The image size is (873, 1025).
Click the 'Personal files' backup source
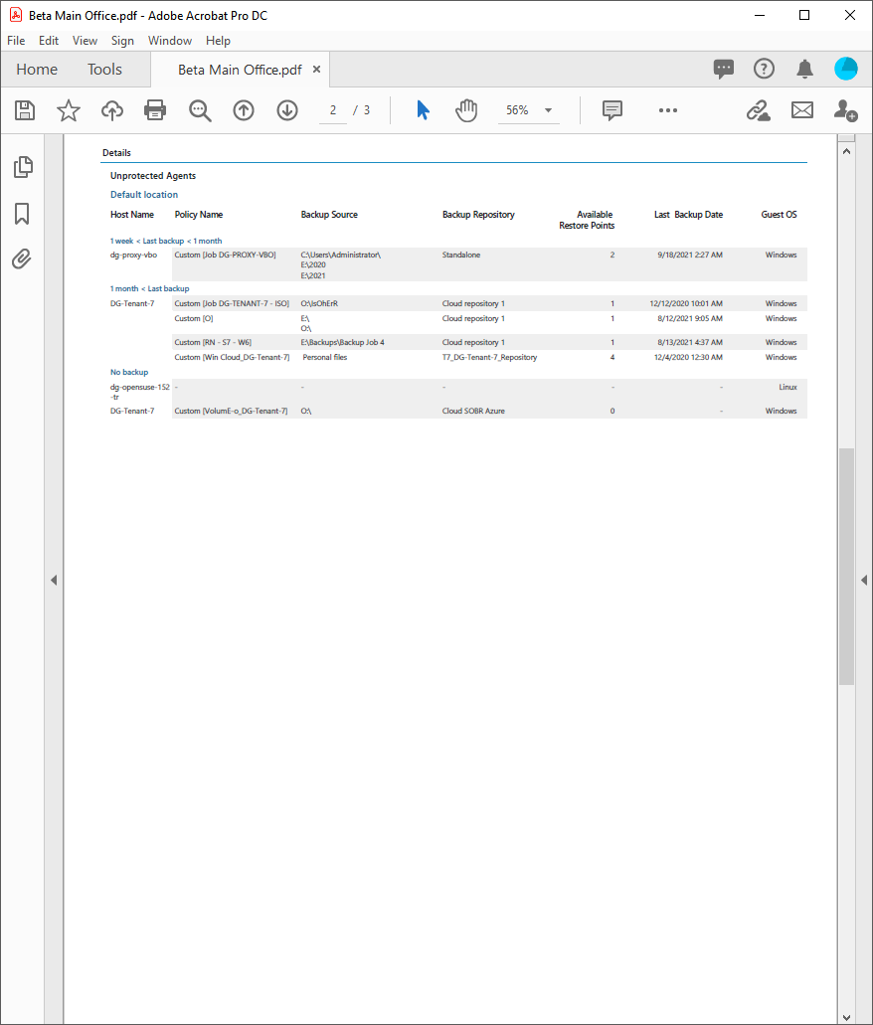click(325, 358)
